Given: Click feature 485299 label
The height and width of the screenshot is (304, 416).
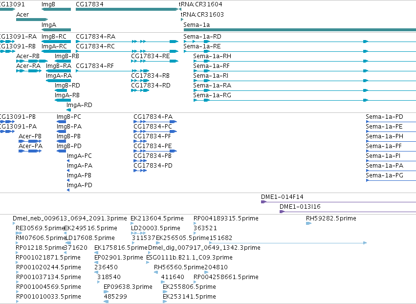Looking at the screenshot, I should coord(115,297).
